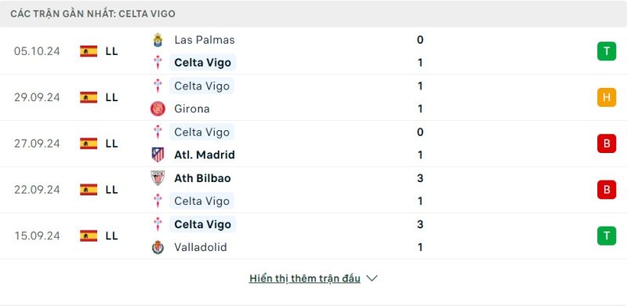
Task: Click Spain flag on 05.10.24 match
Action: point(89,51)
